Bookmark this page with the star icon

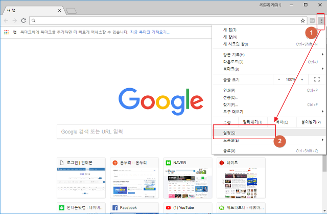tap(302, 20)
